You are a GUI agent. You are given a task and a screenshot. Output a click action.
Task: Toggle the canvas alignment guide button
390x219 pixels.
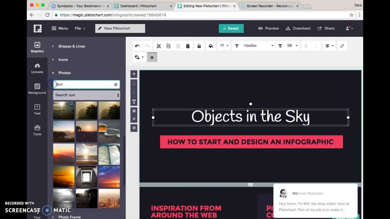[152, 57]
